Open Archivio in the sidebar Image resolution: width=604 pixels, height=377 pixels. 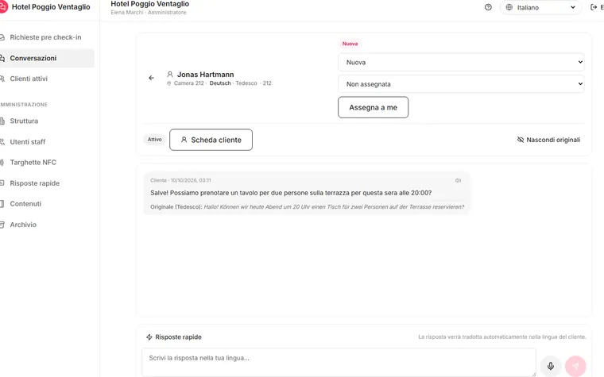click(x=45, y=225)
